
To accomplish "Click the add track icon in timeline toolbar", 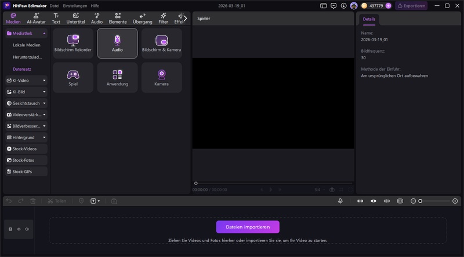I will (x=114, y=201).
